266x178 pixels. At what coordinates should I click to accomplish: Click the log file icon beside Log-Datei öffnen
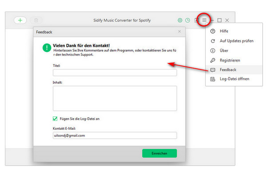tap(213, 79)
